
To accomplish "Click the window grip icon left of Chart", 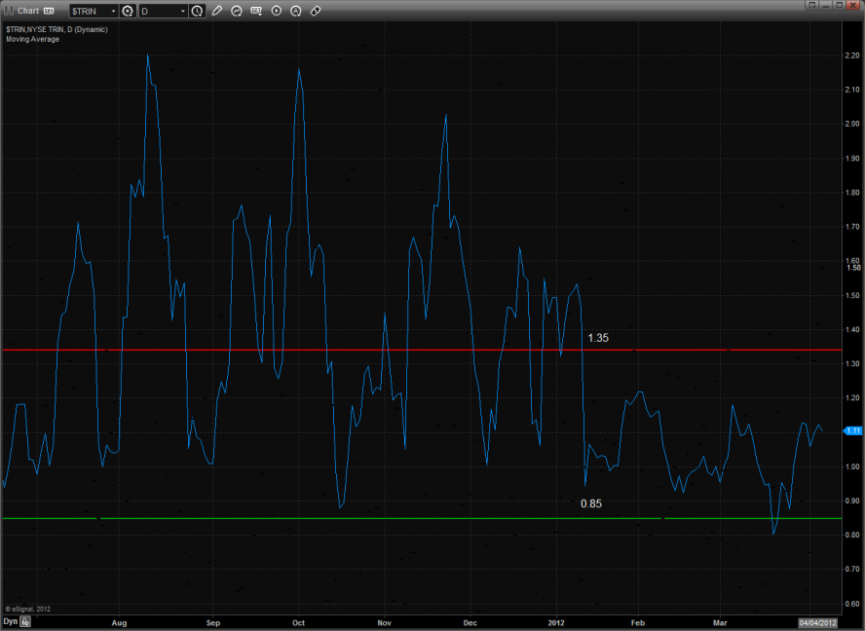I will pos(9,11).
